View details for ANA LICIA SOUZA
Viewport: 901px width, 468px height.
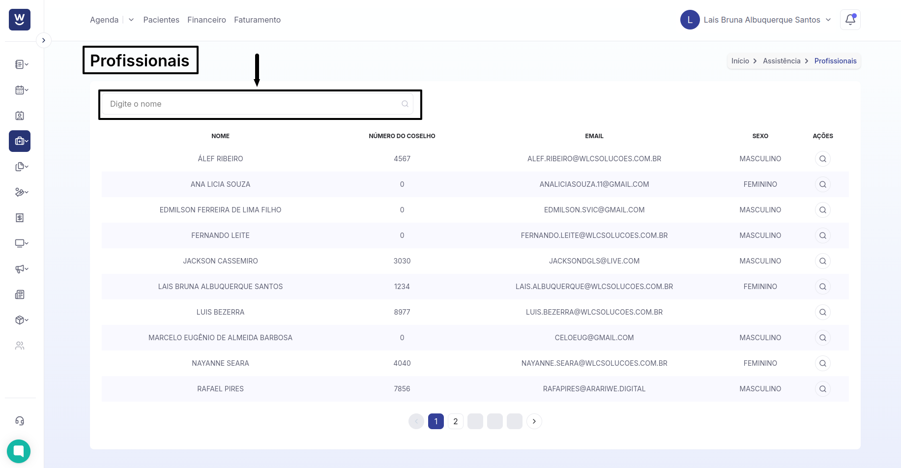pos(823,184)
